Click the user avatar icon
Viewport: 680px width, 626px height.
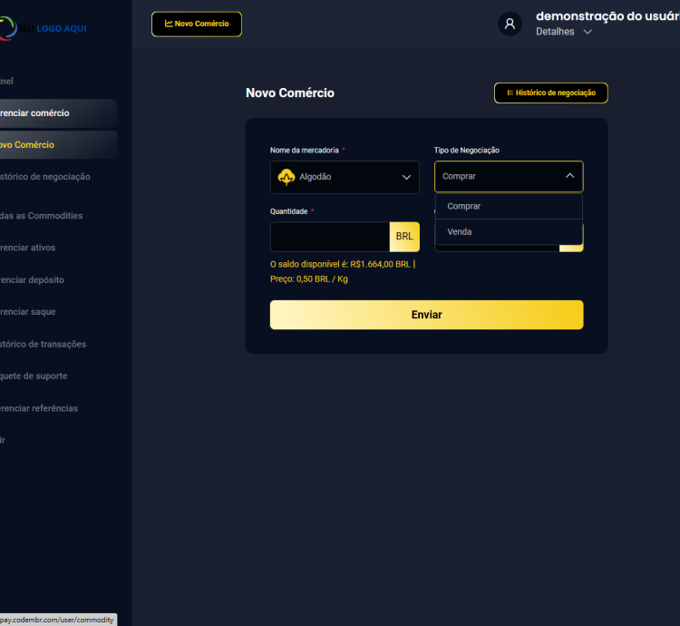coord(510,24)
